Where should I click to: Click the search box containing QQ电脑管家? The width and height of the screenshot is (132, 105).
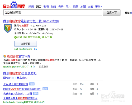53,13
